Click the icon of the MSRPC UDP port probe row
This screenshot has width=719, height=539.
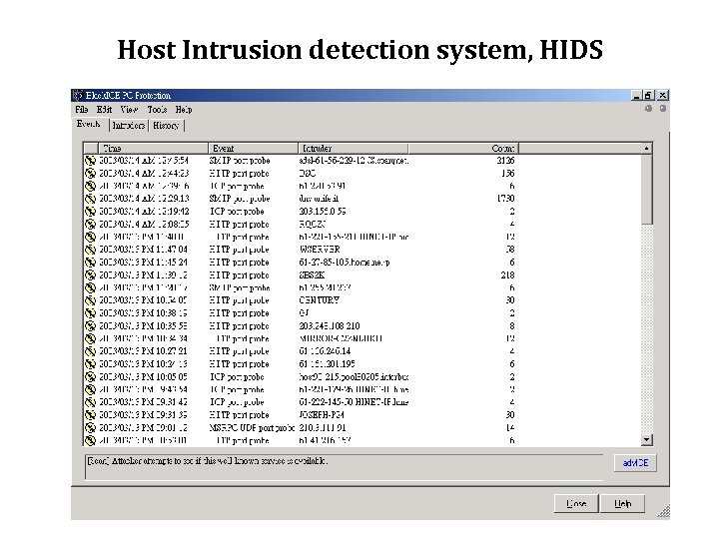pyautogui.click(x=90, y=427)
